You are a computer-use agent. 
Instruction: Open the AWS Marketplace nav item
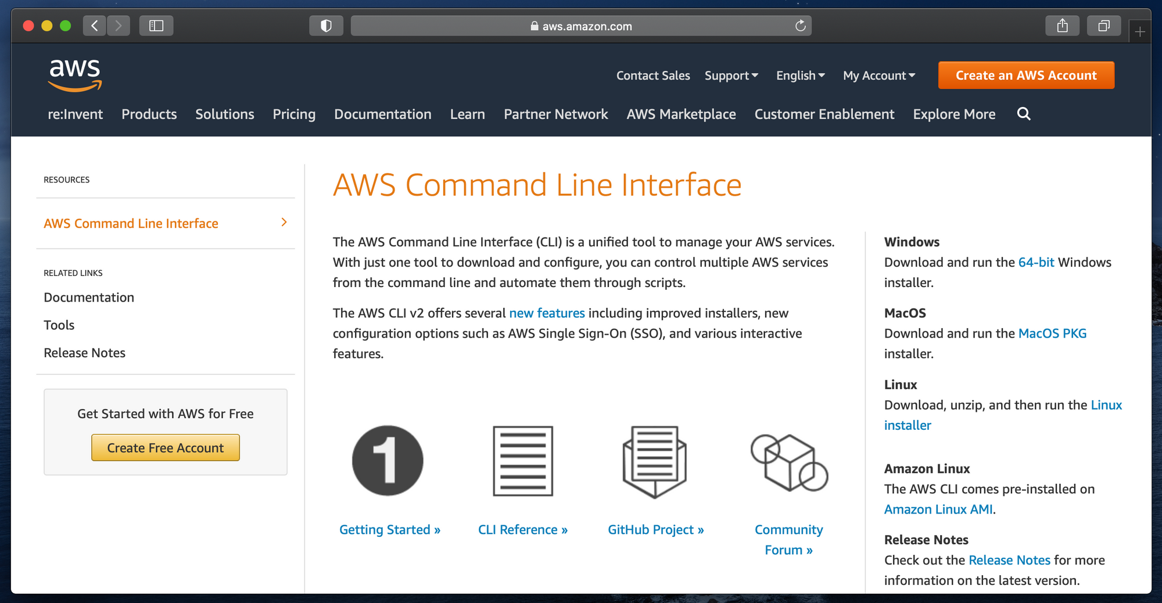coord(682,114)
